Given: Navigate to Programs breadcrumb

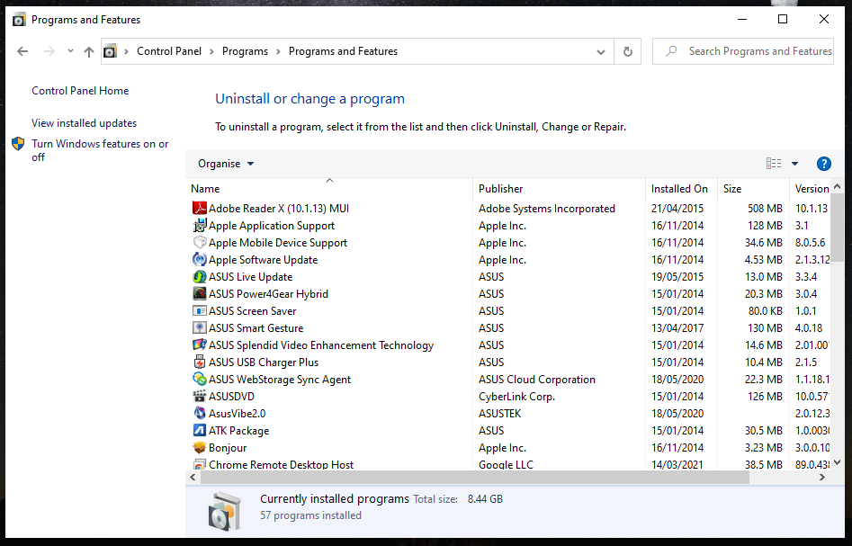Looking at the screenshot, I should [x=245, y=51].
